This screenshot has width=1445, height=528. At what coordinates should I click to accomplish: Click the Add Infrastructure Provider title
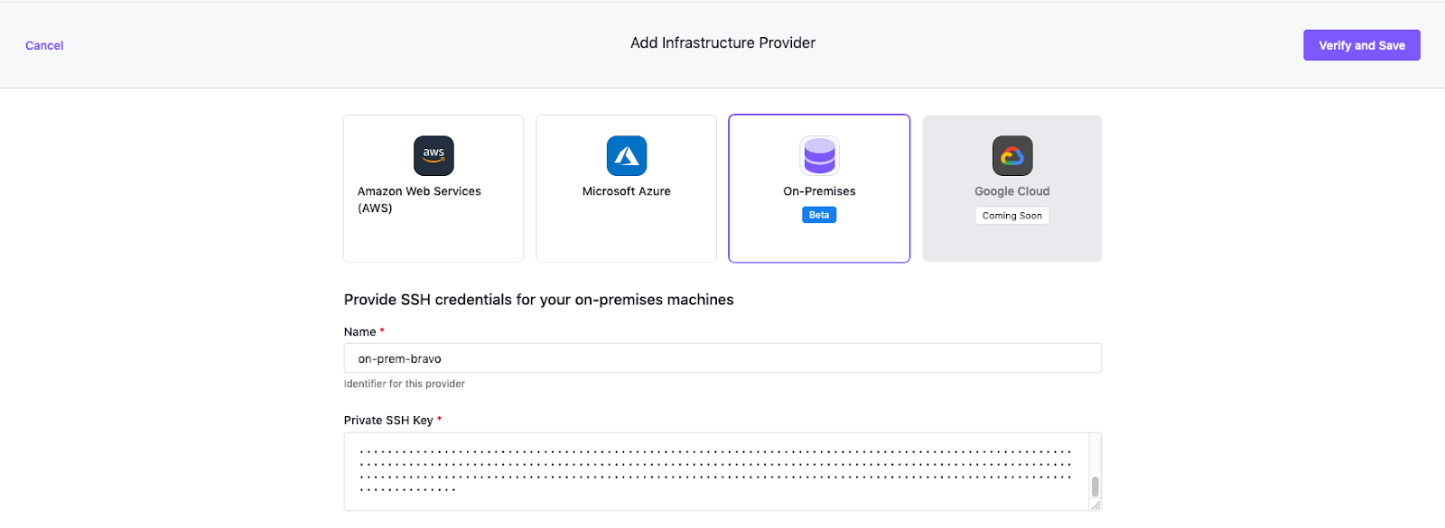[722, 43]
